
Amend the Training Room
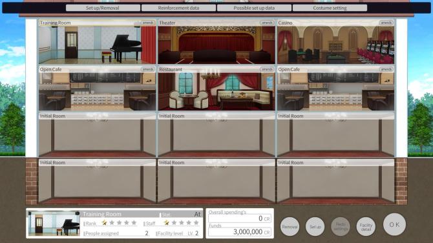pos(148,23)
